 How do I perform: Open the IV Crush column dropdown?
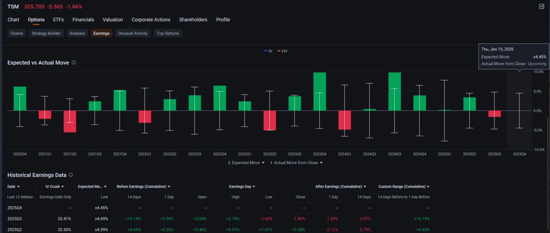[63, 187]
